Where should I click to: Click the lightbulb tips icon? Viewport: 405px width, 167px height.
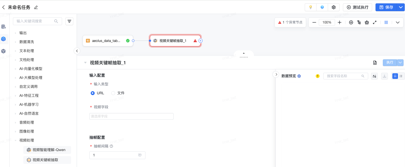tap(311, 7)
